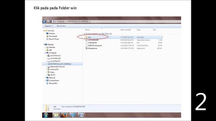Screen dimensions: 216x121
Task: Click the CHECKSUM File type cell
Action: [x=142, y=45]
